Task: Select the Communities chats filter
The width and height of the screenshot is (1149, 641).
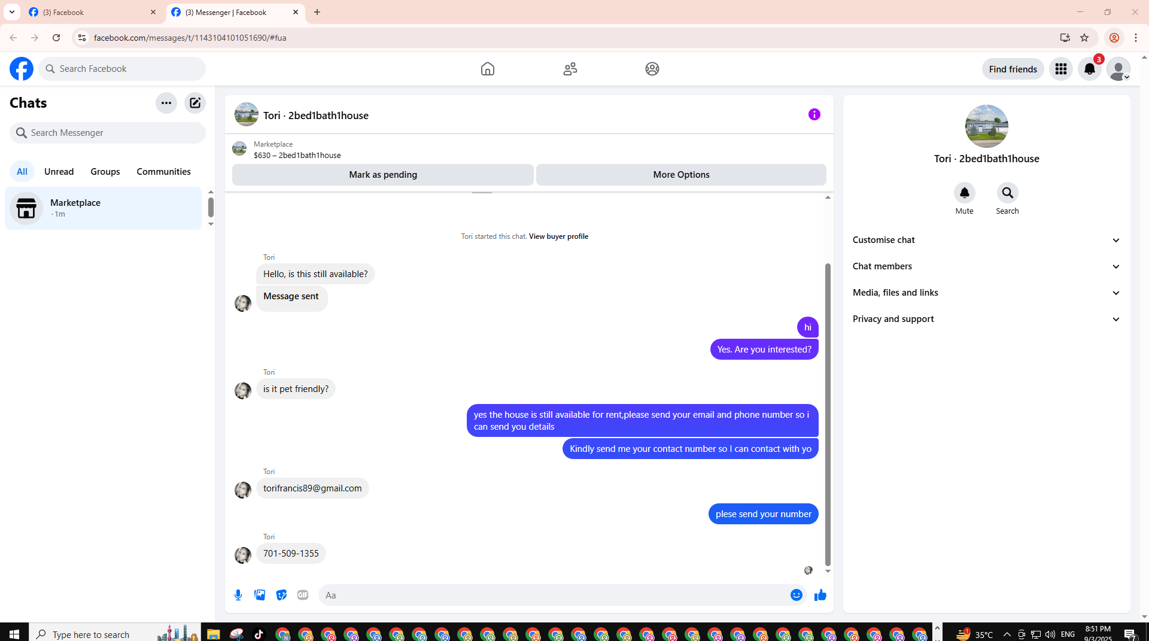Action: [164, 172]
